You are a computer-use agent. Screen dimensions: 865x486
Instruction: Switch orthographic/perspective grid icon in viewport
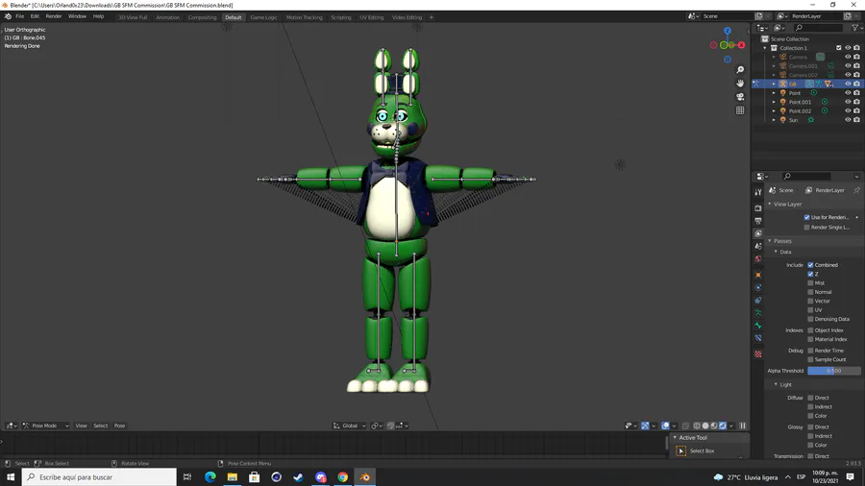pyautogui.click(x=740, y=110)
